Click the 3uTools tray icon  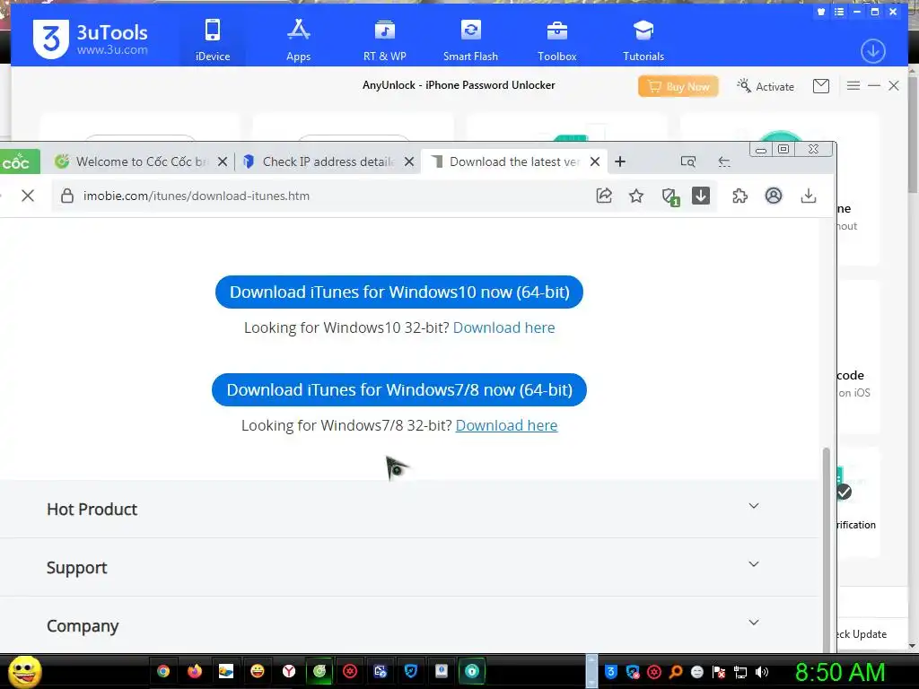click(x=610, y=672)
